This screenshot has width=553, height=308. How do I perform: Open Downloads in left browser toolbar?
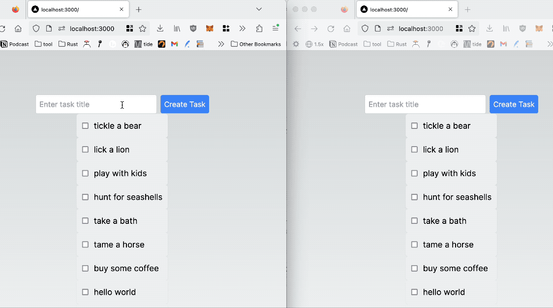(x=160, y=29)
